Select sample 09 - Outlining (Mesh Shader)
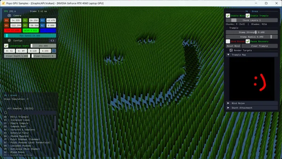This screenshot has width=282, height=159. (22, 149)
